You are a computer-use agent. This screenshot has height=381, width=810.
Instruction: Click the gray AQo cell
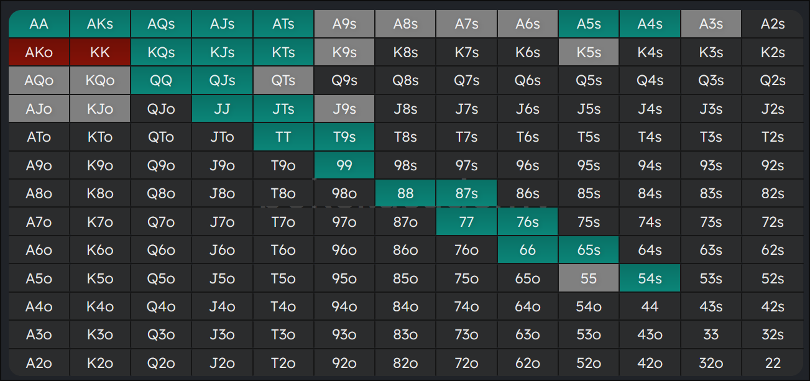click(39, 81)
